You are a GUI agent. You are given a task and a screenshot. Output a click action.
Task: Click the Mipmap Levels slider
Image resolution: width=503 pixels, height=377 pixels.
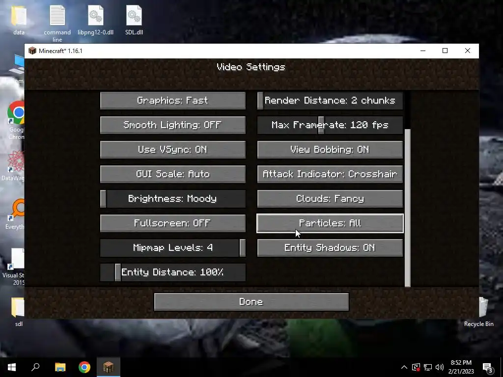coord(172,248)
